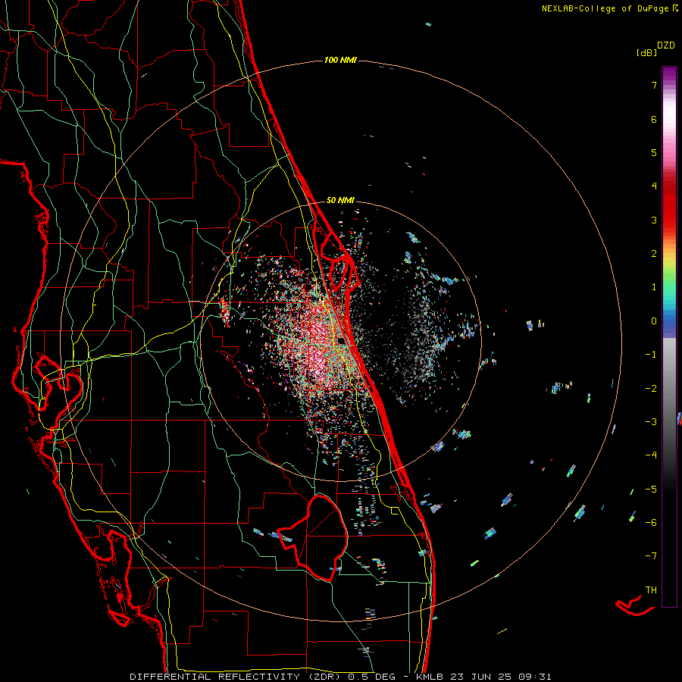The image size is (682, 682).
Task: Click the -7 value on the color scale
Action: (x=651, y=556)
